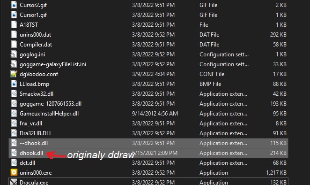Screen dimensions: 310x185
Task: Click the 9/14/2012 4:56 AM date
Action: (x=155, y=114)
